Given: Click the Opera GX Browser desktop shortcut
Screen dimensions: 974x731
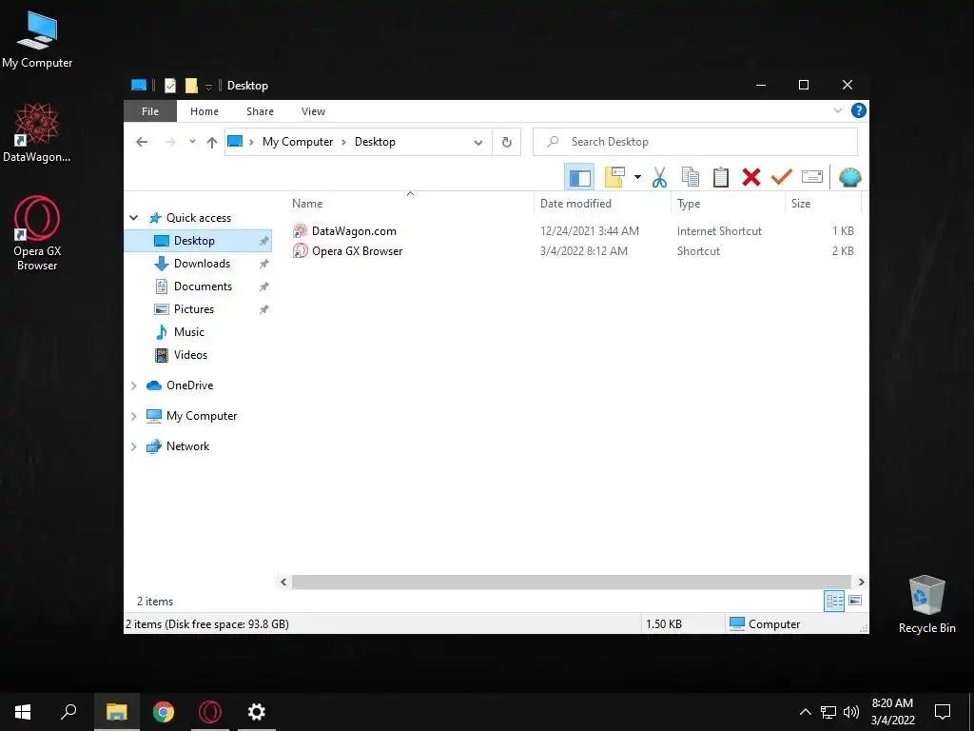Looking at the screenshot, I should pos(37,234).
